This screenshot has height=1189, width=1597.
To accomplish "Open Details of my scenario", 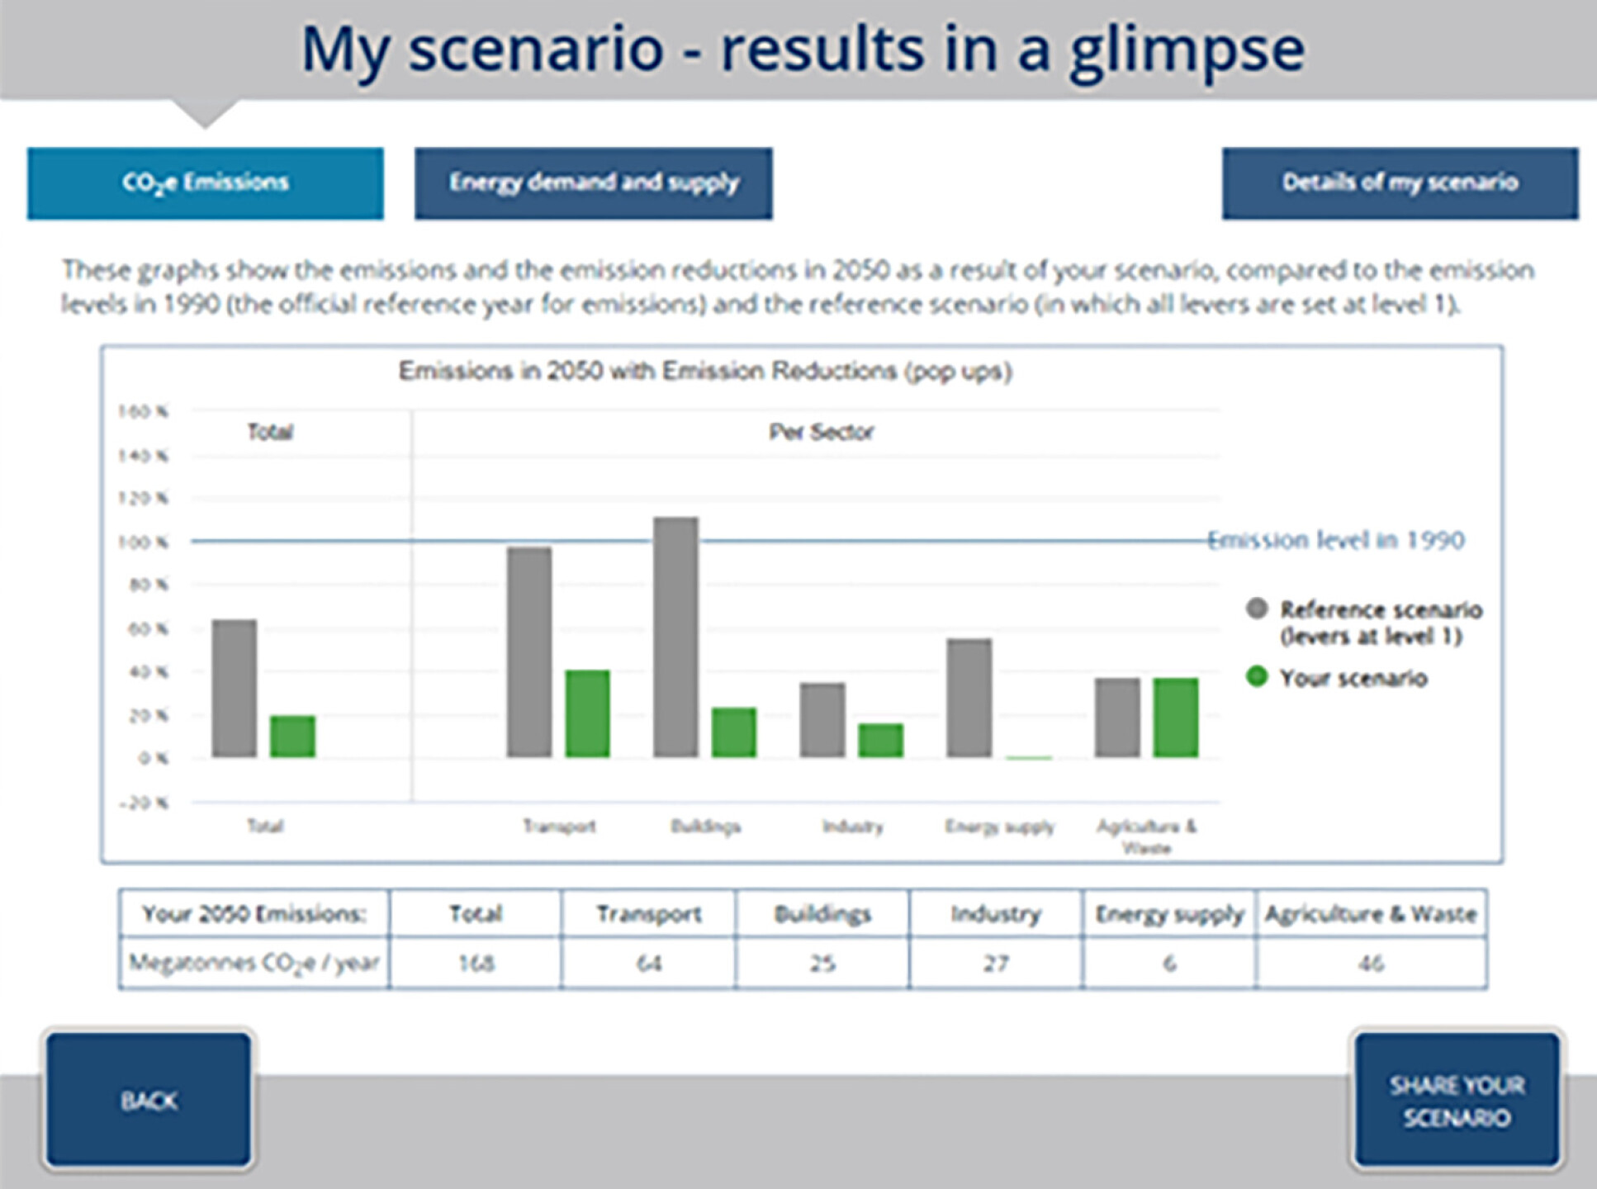I will click(1400, 183).
